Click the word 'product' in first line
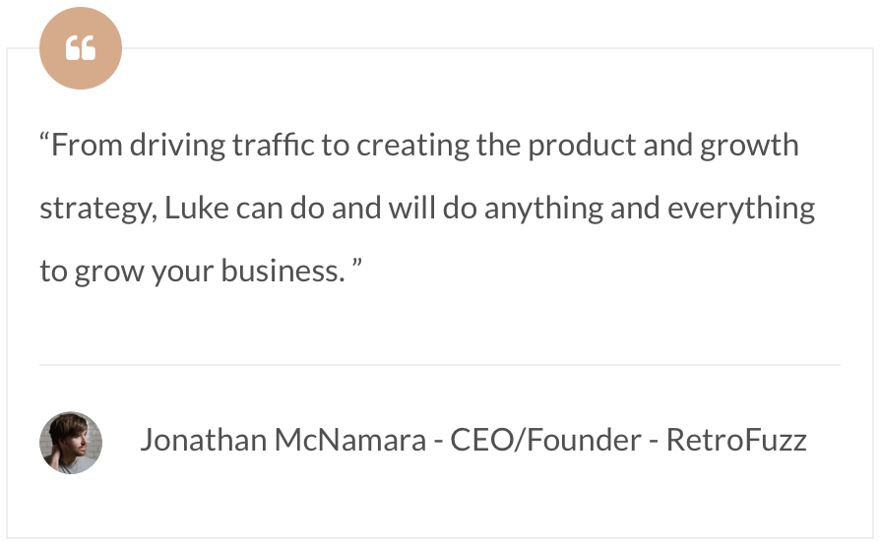The height and width of the screenshot is (545, 880). 582,147
